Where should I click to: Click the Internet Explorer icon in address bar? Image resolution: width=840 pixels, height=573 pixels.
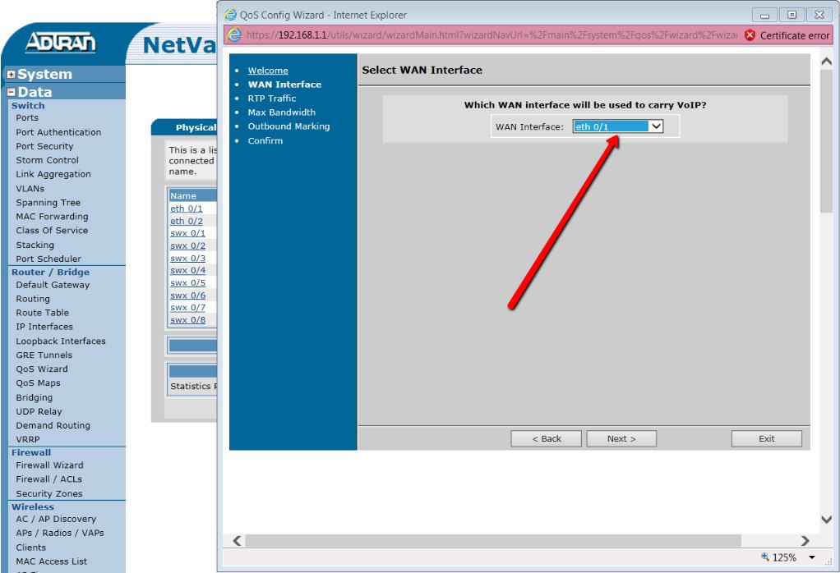click(x=234, y=34)
